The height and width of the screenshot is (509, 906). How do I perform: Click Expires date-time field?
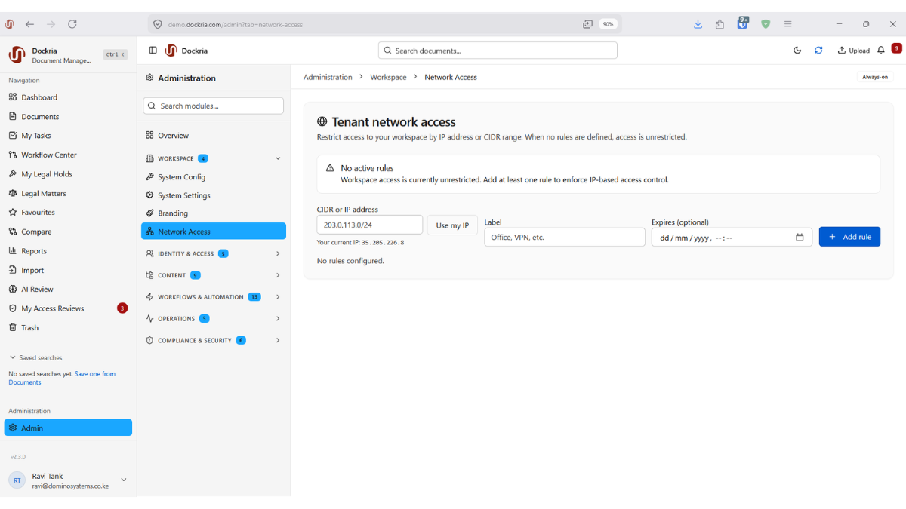(732, 237)
